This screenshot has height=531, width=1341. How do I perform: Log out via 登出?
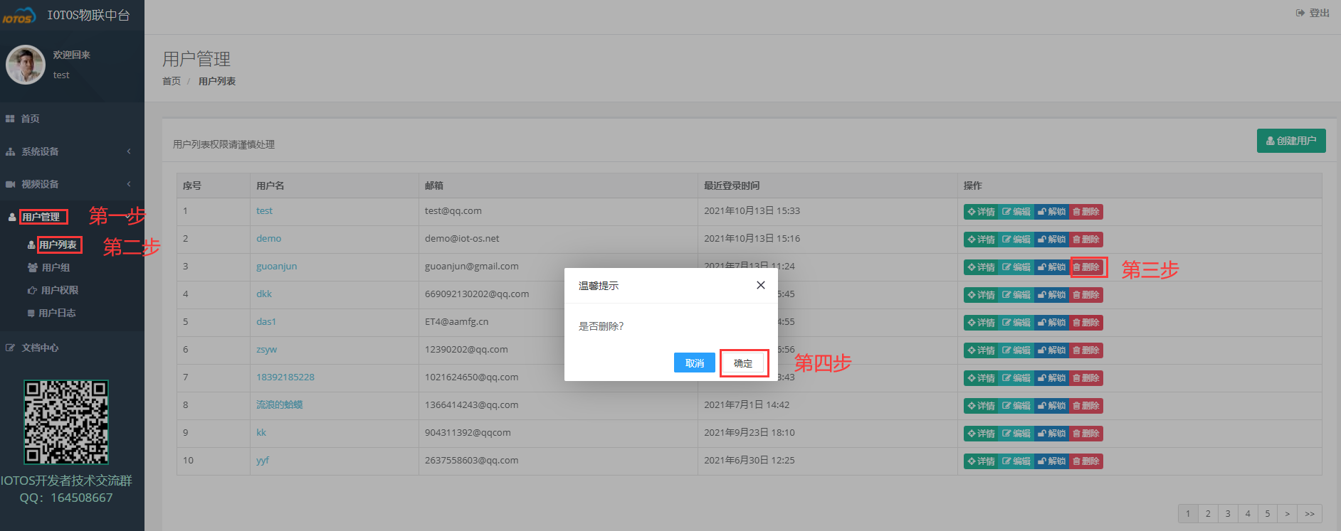(x=1313, y=13)
